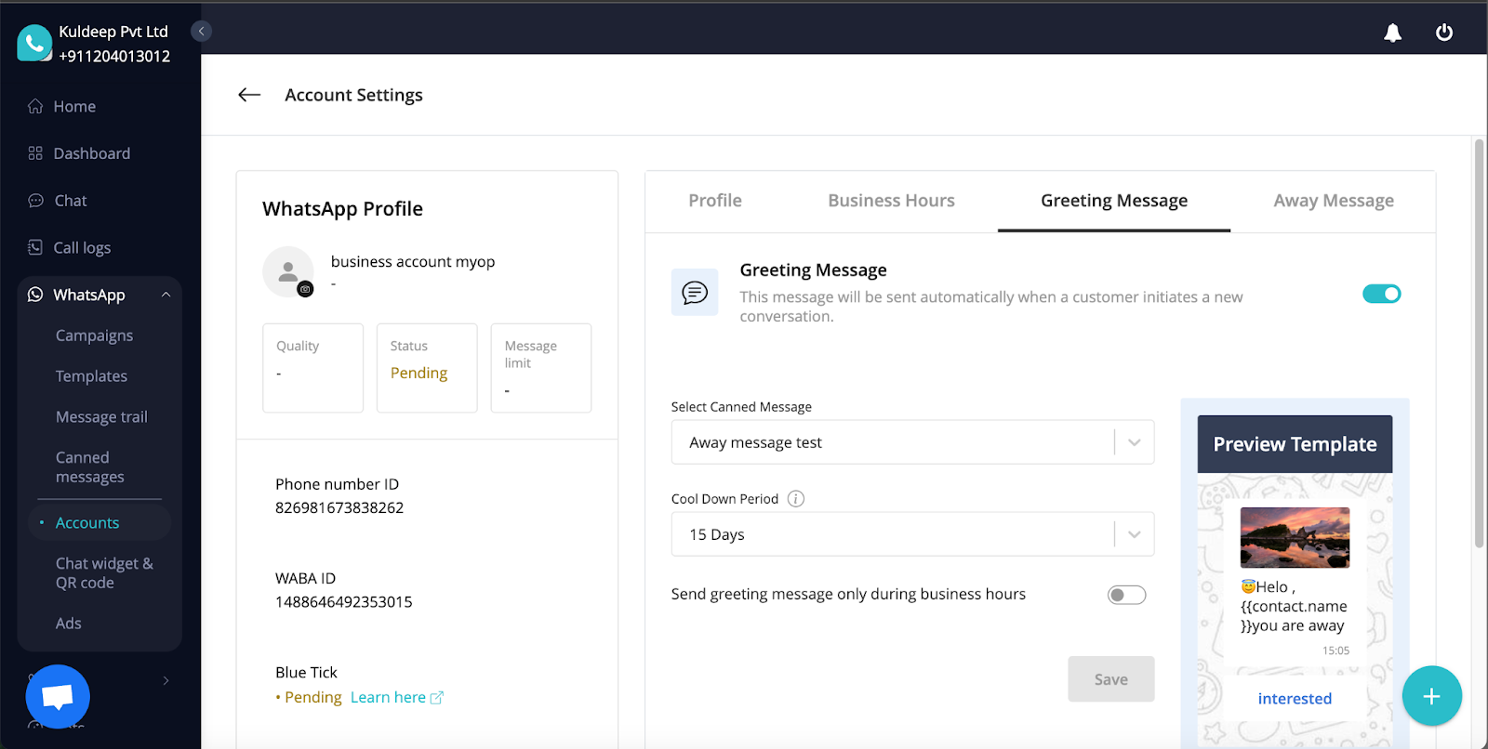1488x749 pixels.
Task: Open Home from the sidebar
Action: click(x=74, y=107)
